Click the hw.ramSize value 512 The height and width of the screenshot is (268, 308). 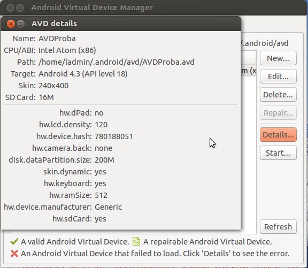click(101, 195)
